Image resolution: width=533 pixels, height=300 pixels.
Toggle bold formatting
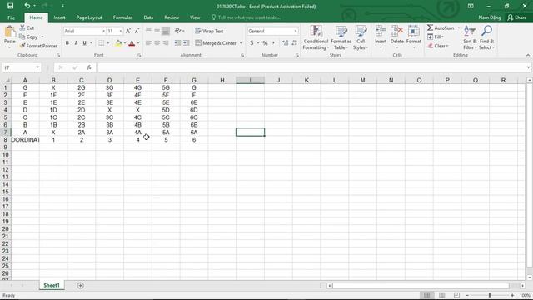coord(67,43)
